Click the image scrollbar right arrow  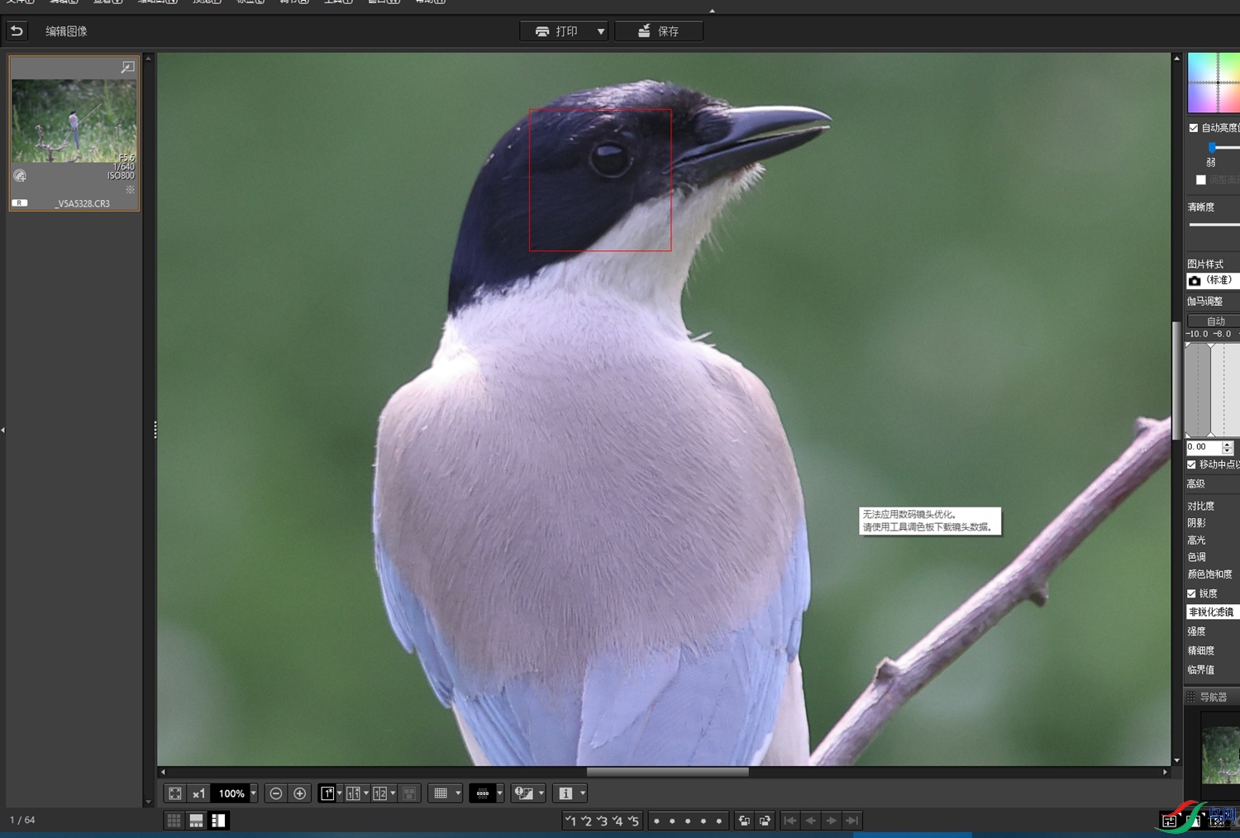1165,772
